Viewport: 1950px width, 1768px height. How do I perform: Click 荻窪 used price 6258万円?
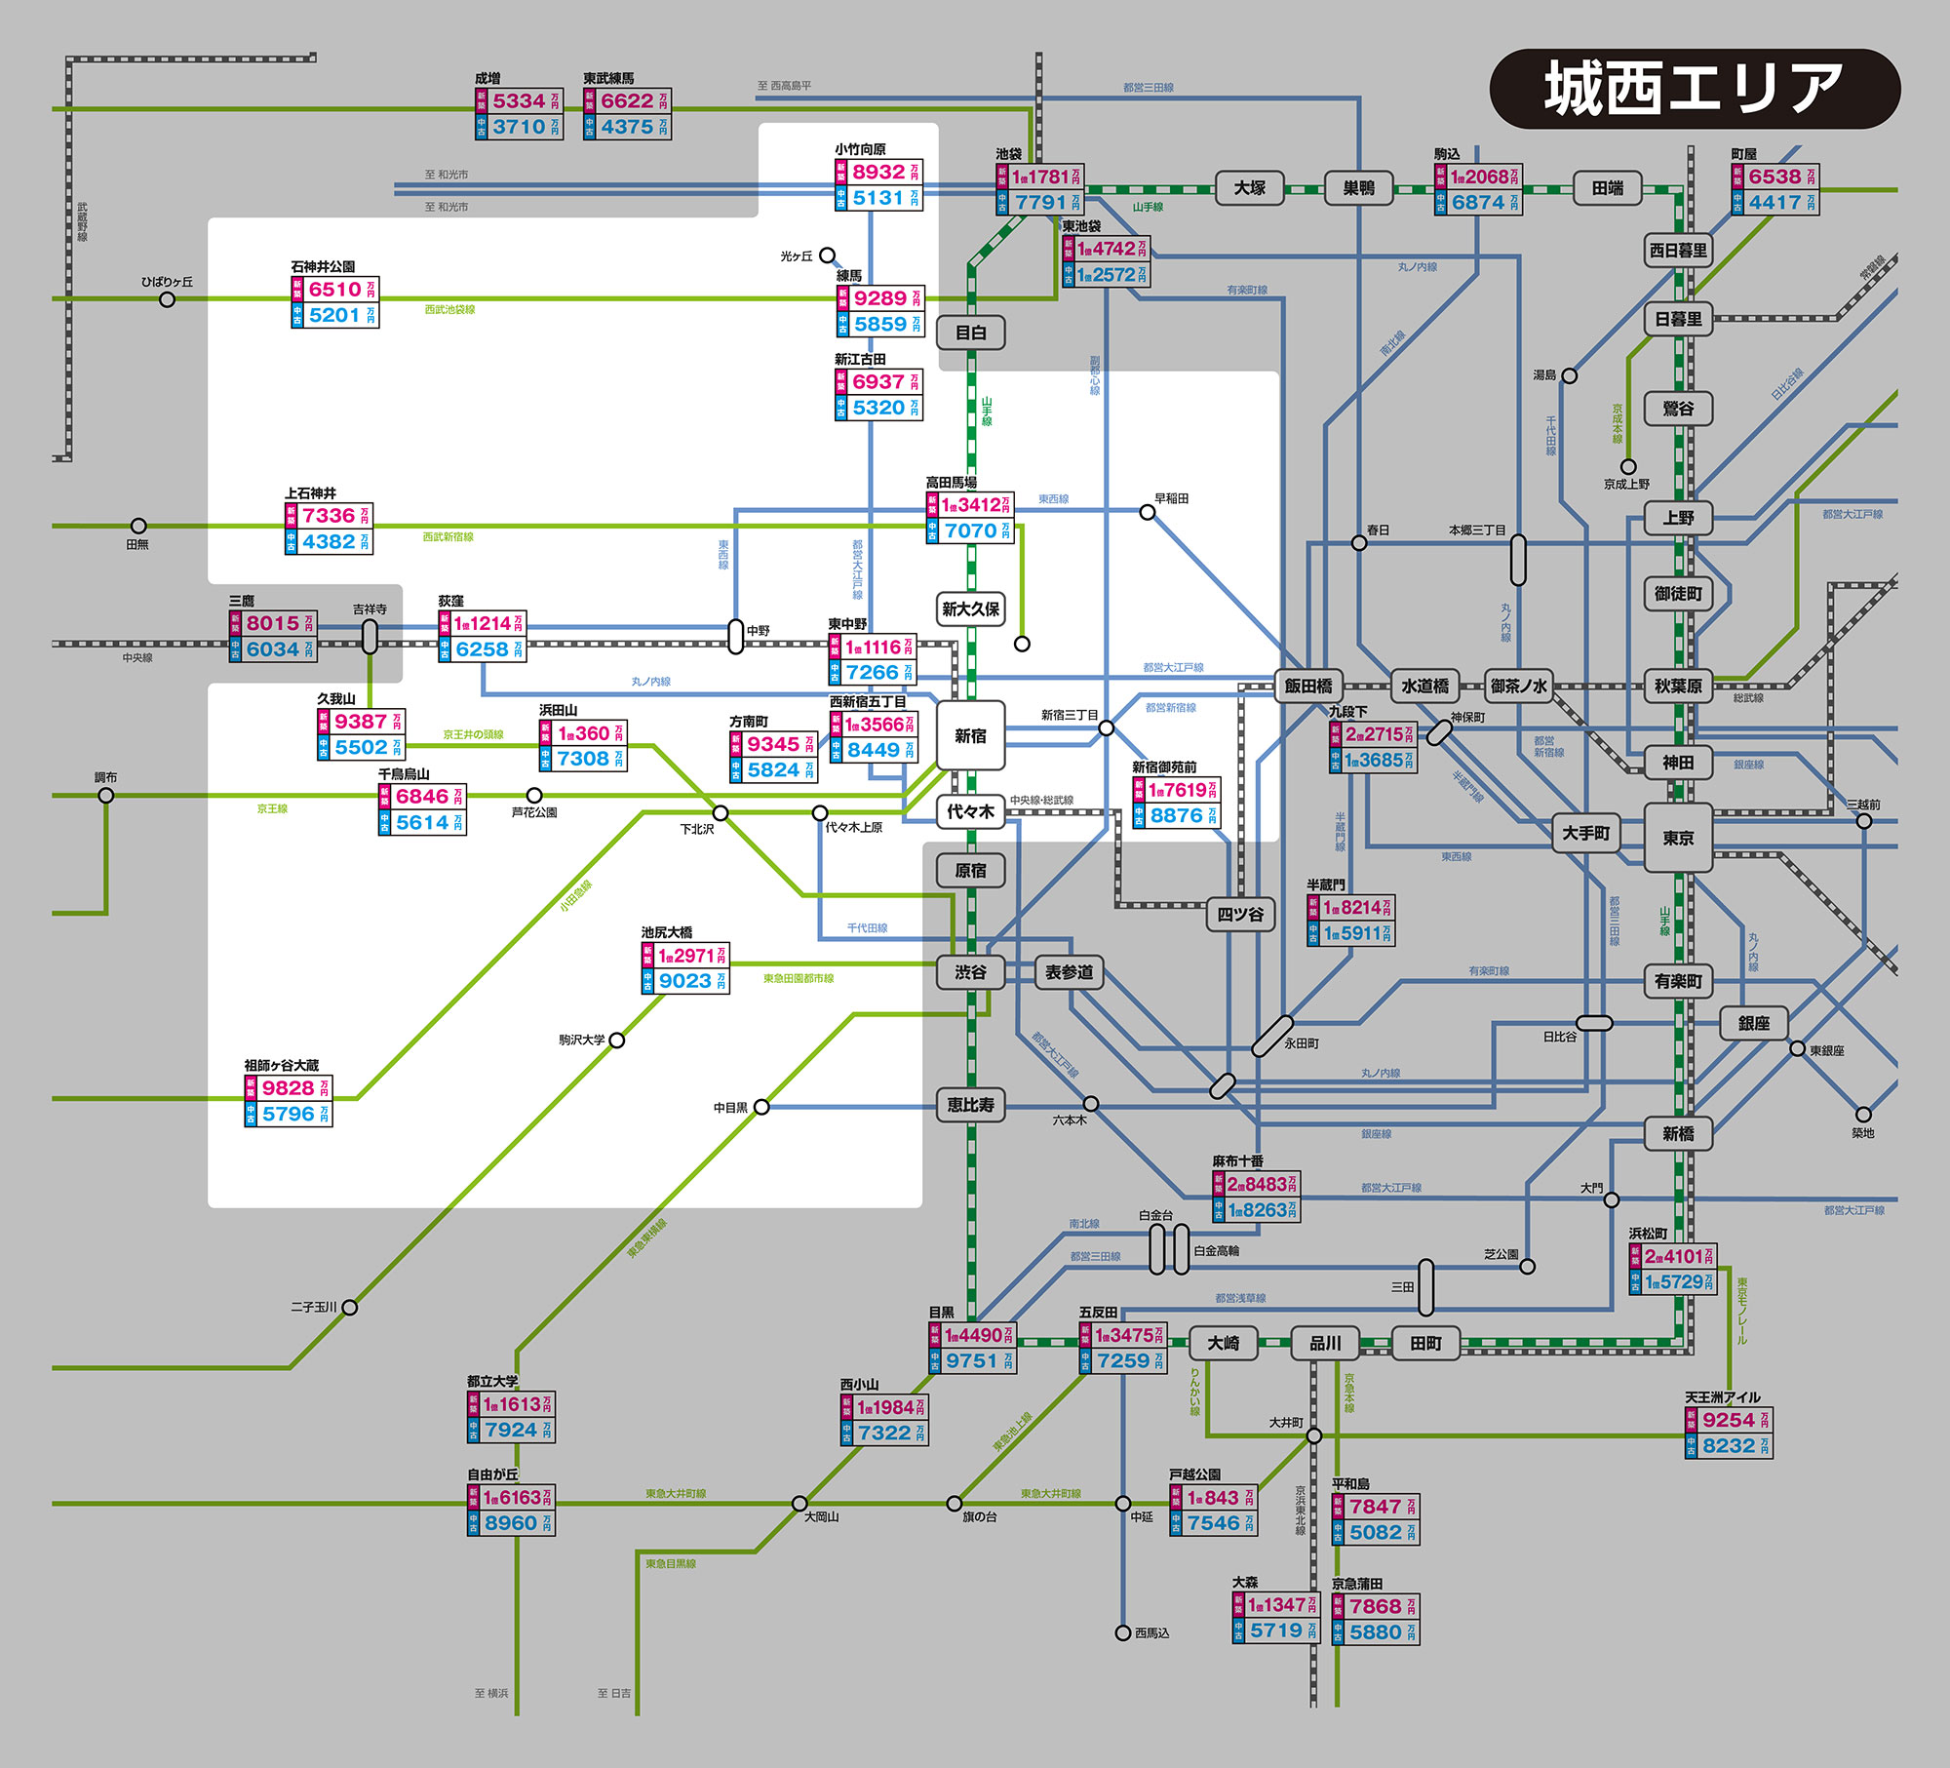click(x=483, y=649)
